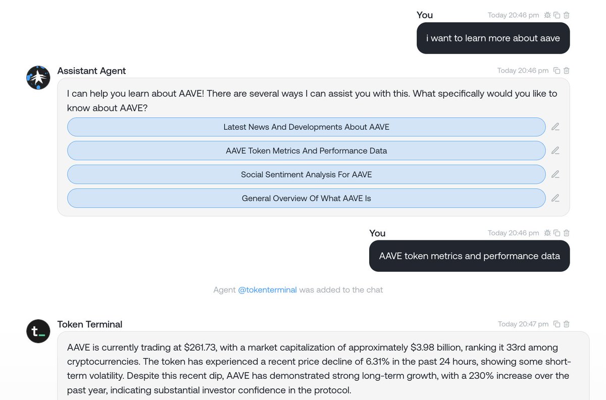Choose 'AAVE Token Metrics And Performance Data'
The width and height of the screenshot is (606, 400).
coord(307,151)
